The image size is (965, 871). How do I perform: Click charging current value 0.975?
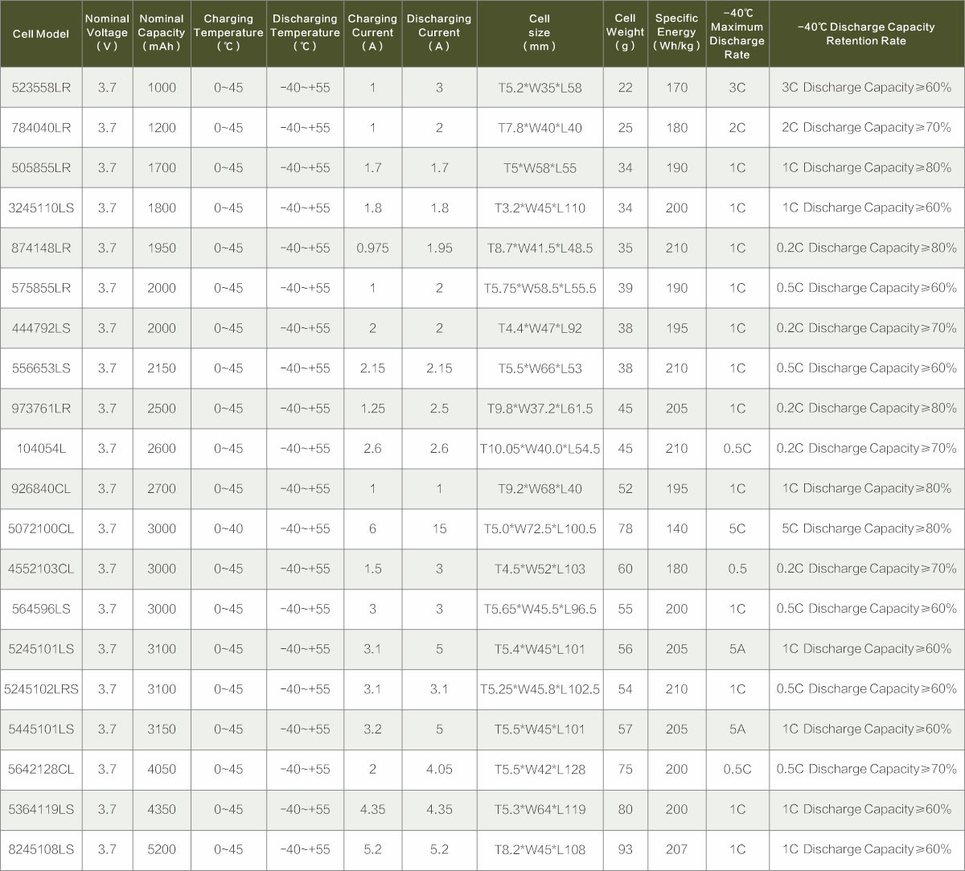tap(372, 249)
